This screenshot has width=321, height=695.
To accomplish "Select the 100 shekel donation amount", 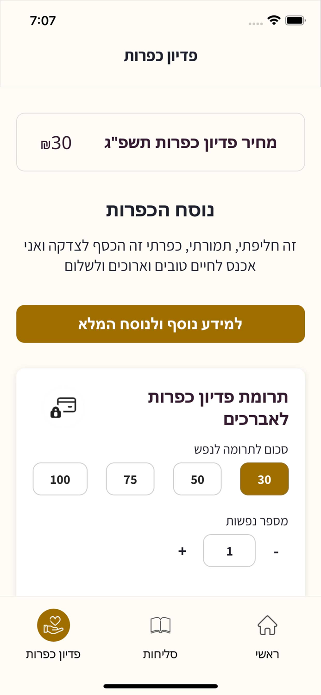I will click(x=60, y=479).
